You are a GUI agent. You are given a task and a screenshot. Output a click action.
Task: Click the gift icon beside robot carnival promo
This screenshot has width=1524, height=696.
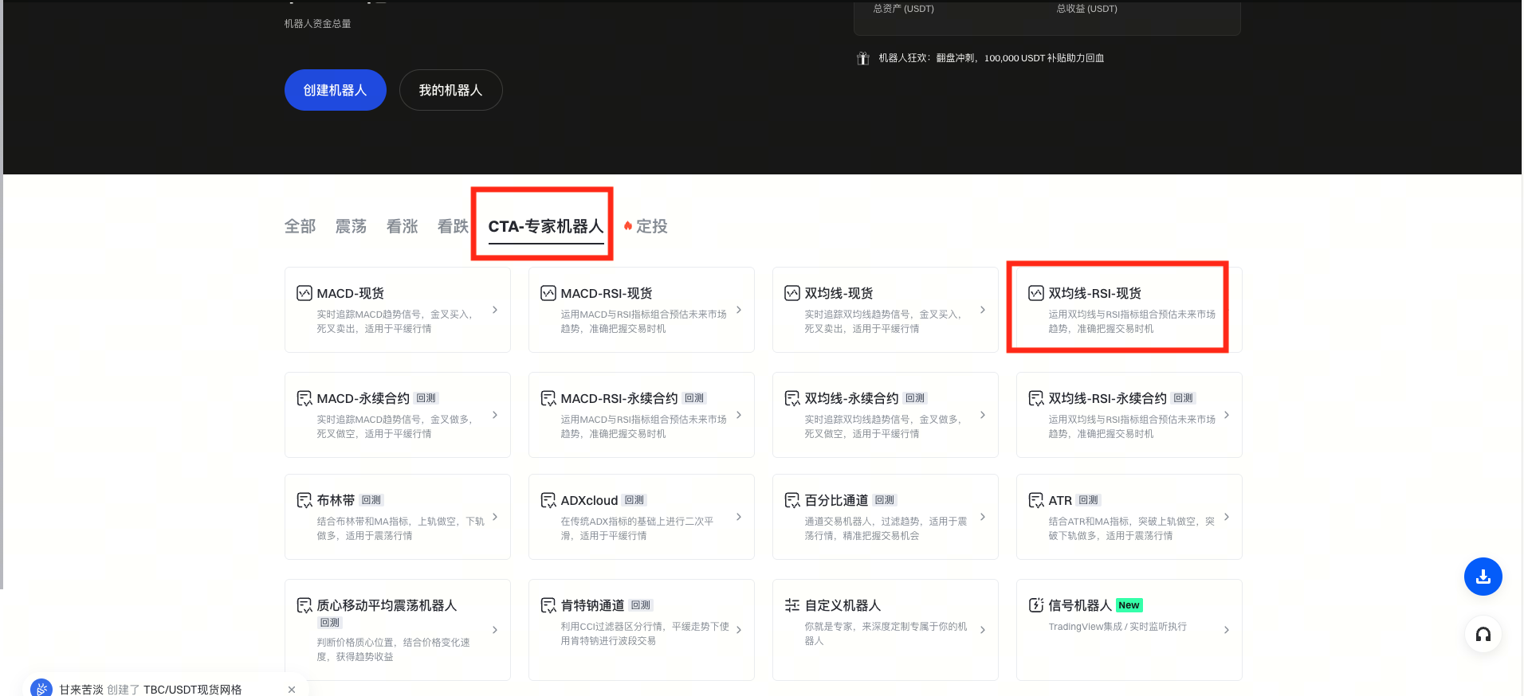862,58
